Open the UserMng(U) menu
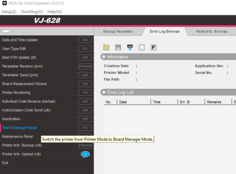The width and height of the screenshot is (236, 174). [32, 12]
